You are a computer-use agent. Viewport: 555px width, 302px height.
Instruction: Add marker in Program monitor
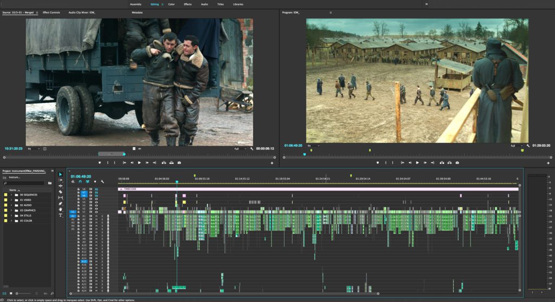(378, 163)
